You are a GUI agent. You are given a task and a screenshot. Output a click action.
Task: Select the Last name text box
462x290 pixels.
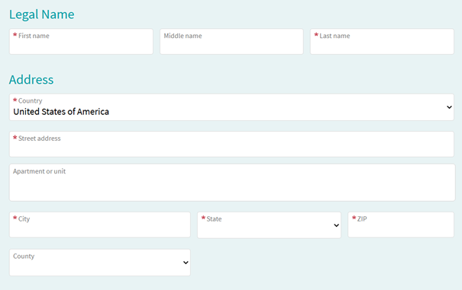click(x=382, y=41)
